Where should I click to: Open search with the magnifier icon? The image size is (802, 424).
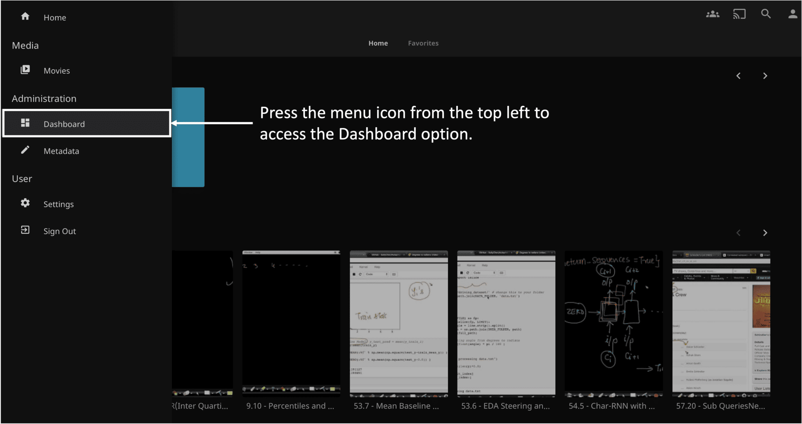pyautogui.click(x=766, y=14)
